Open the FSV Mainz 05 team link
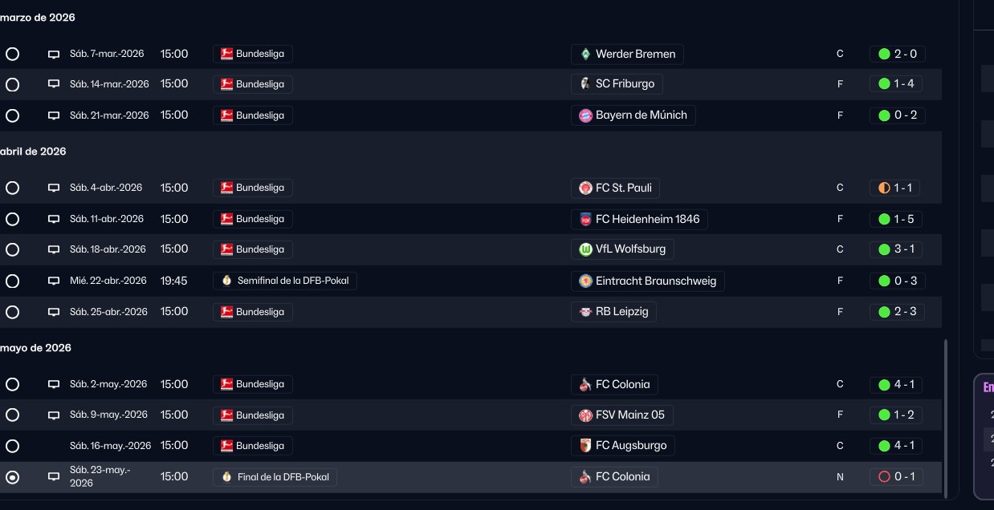The image size is (994, 510). coord(629,415)
